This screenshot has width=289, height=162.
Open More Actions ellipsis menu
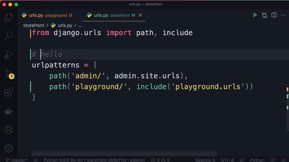coord(283,15)
